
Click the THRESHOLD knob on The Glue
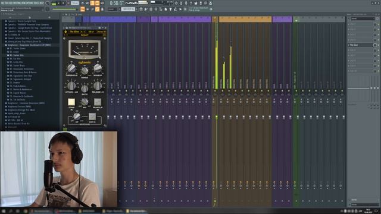(71, 68)
